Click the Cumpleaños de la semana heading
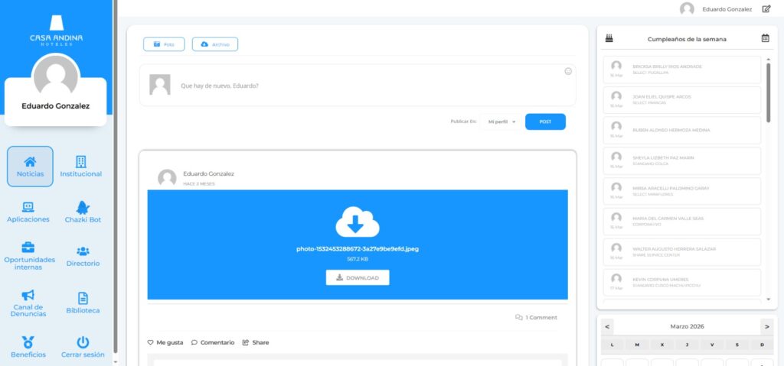This screenshot has width=784, height=366. (687, 39)
